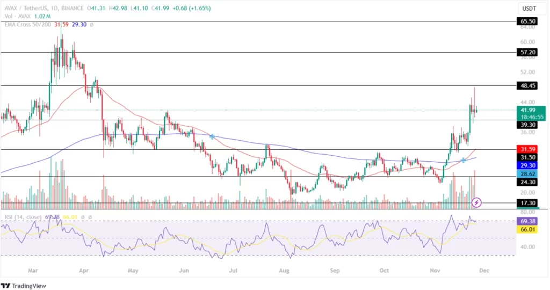
Task: Click the blue 29.30 EMA value label
Action: [527, 165]
